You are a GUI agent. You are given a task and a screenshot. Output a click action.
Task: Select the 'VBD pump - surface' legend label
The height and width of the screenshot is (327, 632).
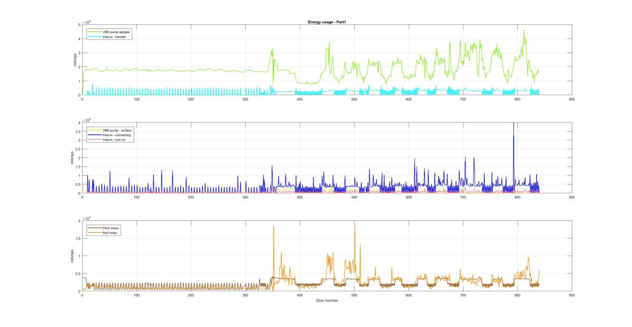click(117, 130)
